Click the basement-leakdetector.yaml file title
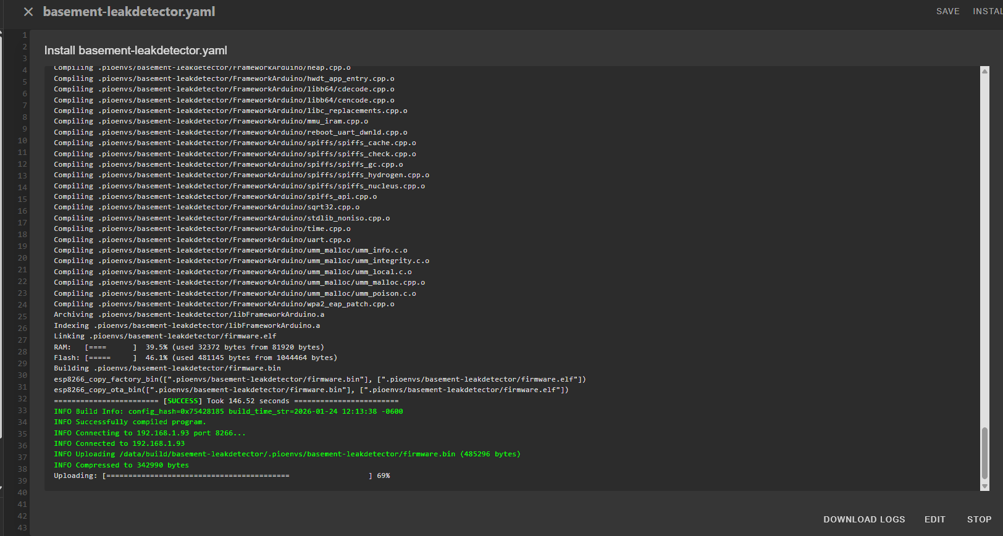Viewport: 1003px width, 536px height. pos(129,12)
